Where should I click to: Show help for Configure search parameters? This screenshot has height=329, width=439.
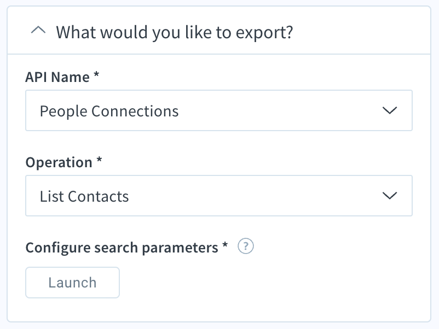click(246, 246)
